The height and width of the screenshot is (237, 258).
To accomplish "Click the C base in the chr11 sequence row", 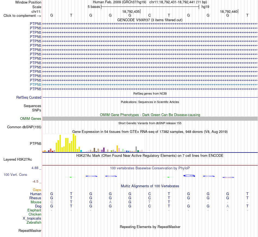I will 149,15.
